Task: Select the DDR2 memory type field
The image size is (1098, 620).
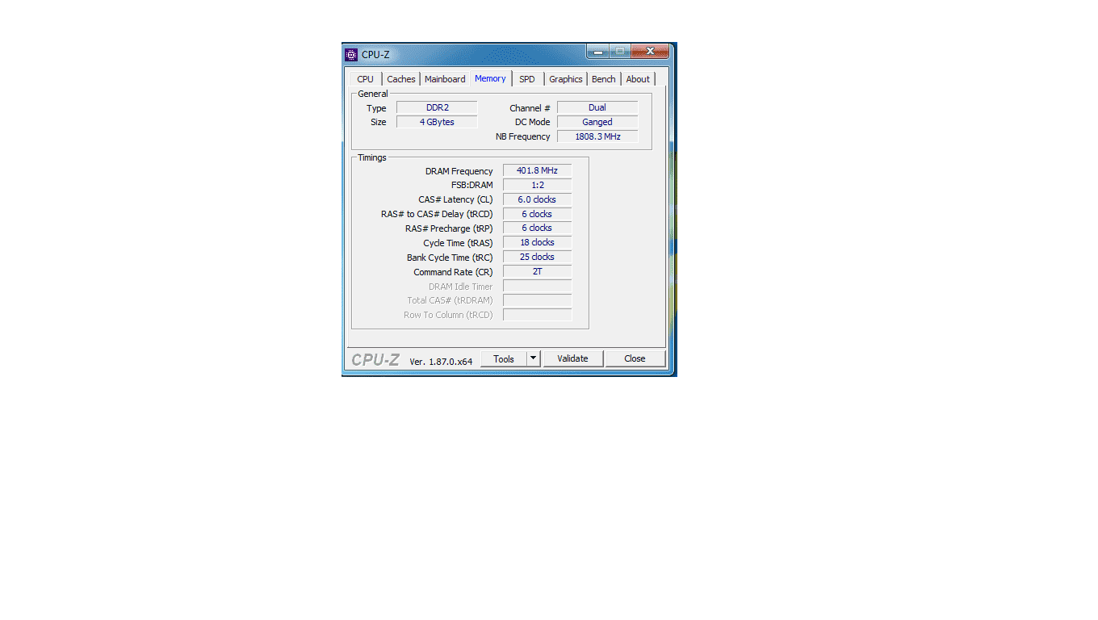Action: click(x=437, y=107)
